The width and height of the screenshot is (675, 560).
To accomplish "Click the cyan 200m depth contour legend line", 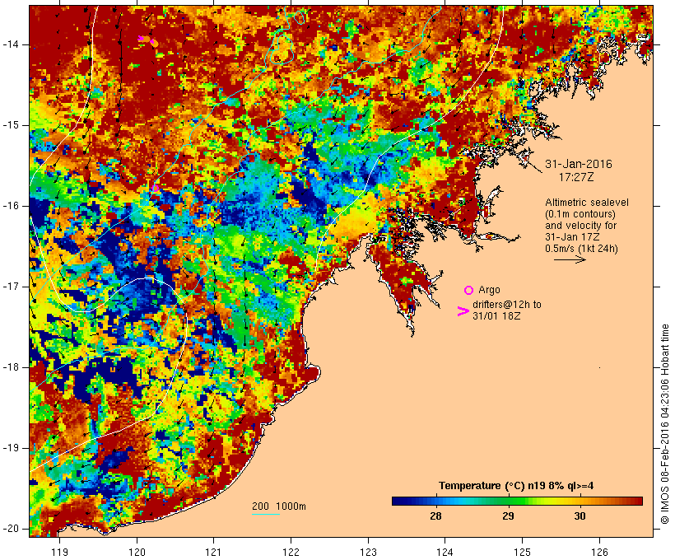I will pos(266,514).
